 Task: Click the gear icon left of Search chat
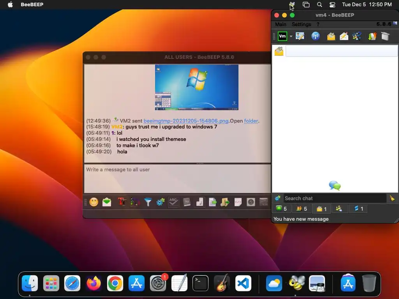[277, 198]
